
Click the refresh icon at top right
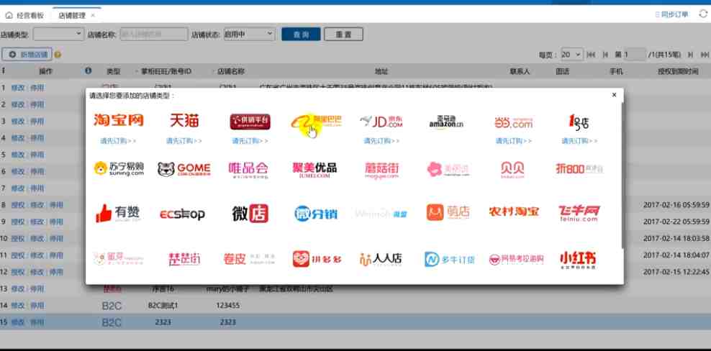(703, 14)
